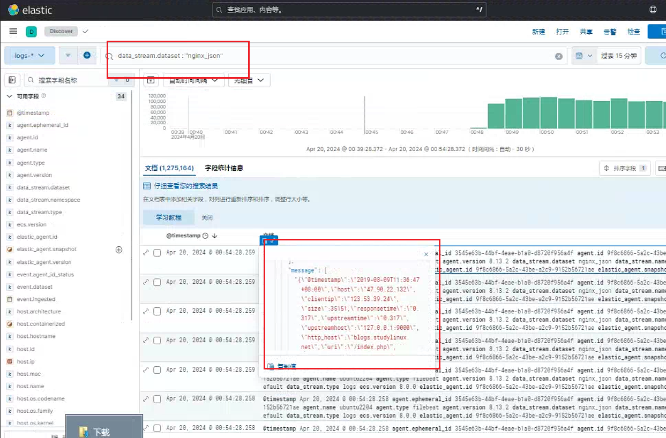Click the 打开 menu item
The height and width of the screenshot is (438, 666).
(563, 32)
